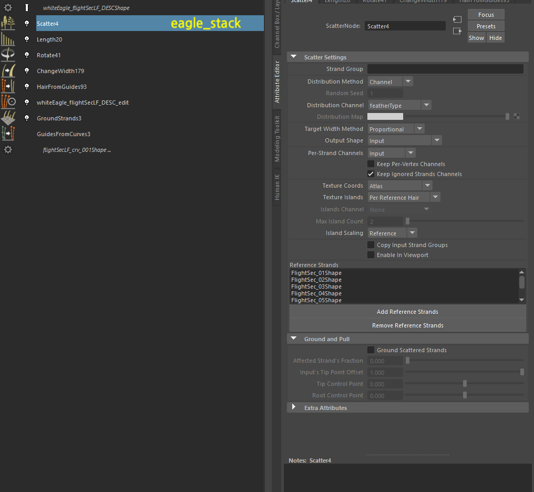The width and height of the screenshot is (534, 492).
Task: Click the gear icon beside flightSecLF_crv_001Shape
Action: tap(8, 149)
